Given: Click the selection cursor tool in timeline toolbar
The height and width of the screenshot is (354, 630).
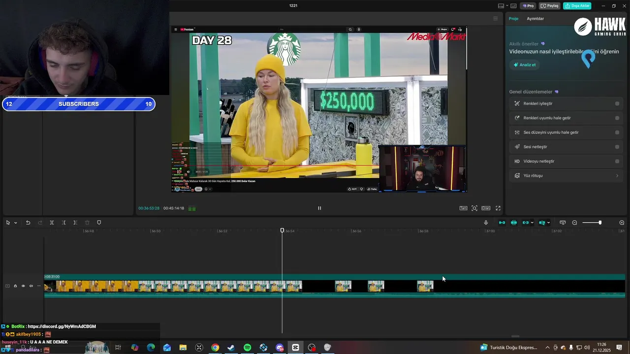Looking at the screenshot, I should [8, 223].
